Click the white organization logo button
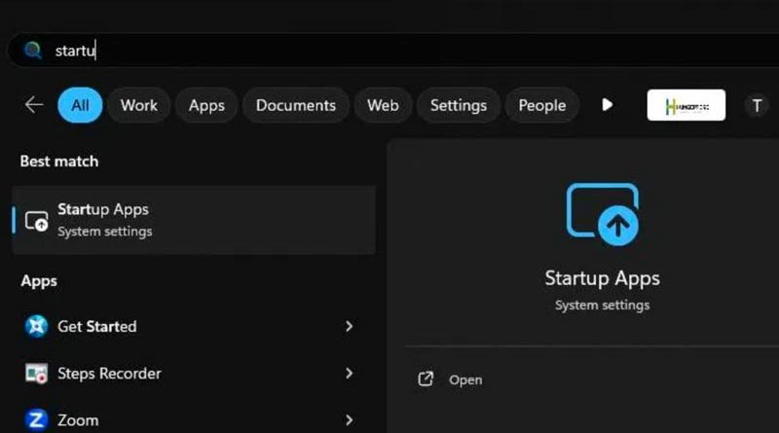Image resolution: width=779 pixels, height=433 pixels. tap(686, 105)
